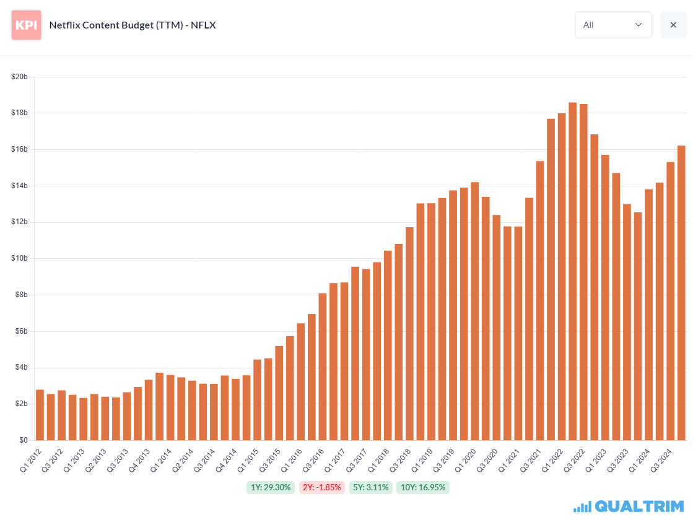Click the Q1 2016 x-axis label
This screenshot has height=525, width=693.
click(x=291, y=461)
